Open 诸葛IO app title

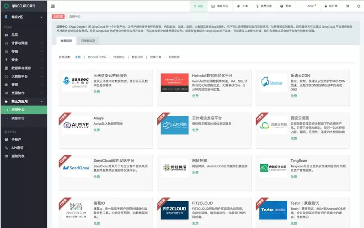click(x=99, y=203)
